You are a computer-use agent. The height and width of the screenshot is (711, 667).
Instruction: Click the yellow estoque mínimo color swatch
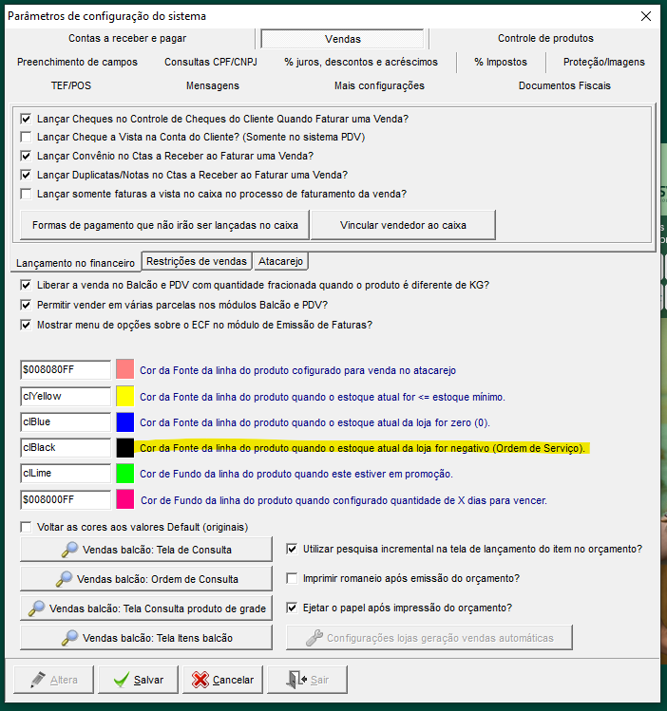(125, 396)
